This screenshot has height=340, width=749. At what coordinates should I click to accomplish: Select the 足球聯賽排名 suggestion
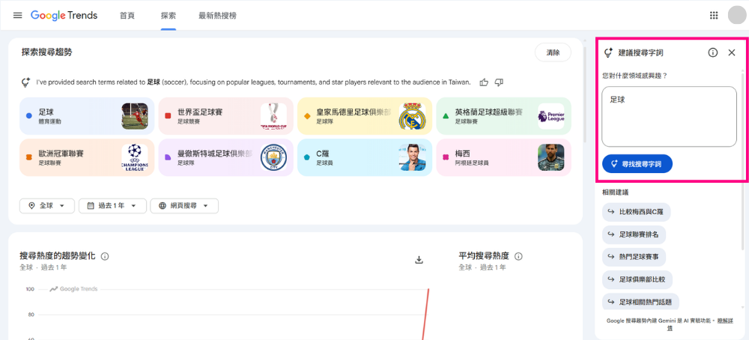634,234
